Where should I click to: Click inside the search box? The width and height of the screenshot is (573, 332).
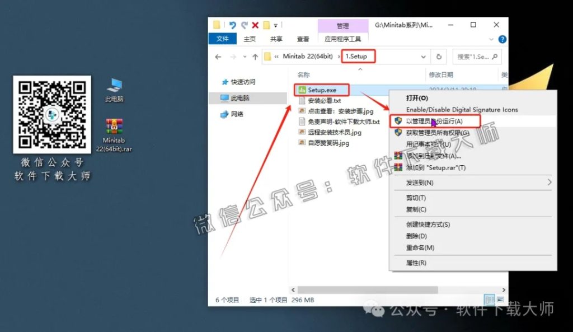click(476, 56)
